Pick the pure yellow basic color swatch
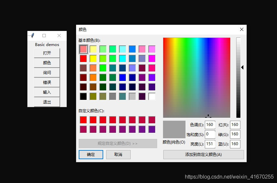The height and width of the screenshot is (183, 277). tap(93, 59)
